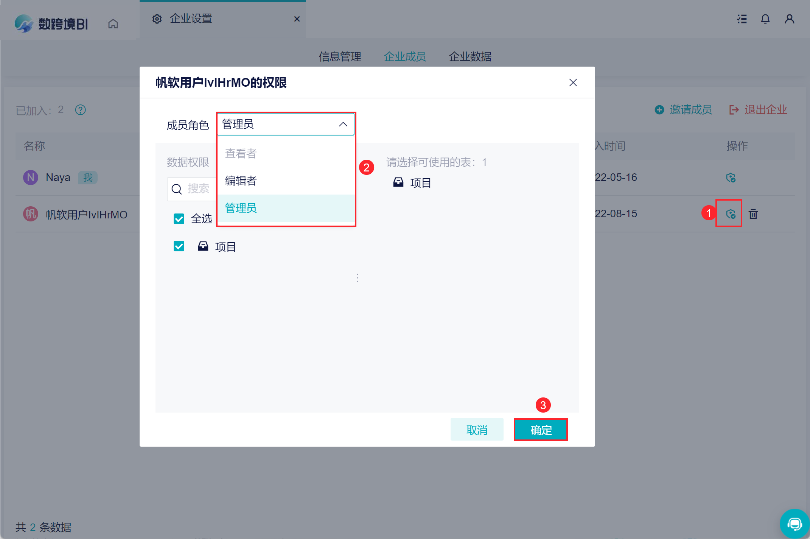Click help question mark beside 已加入
810x539 pixels.
(80, 110)
